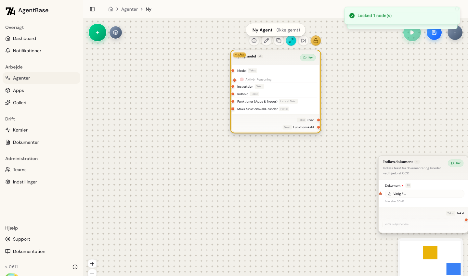Screen dimensions: 468x276
Task: Go to Dashboard in the sidebar
Action: pos(24,38)
